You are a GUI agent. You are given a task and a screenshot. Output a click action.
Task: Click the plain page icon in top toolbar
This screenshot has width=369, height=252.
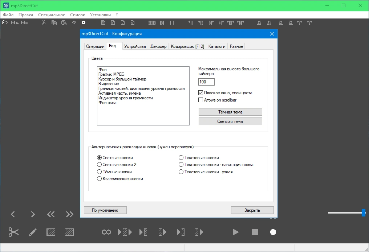coord(103,22)
